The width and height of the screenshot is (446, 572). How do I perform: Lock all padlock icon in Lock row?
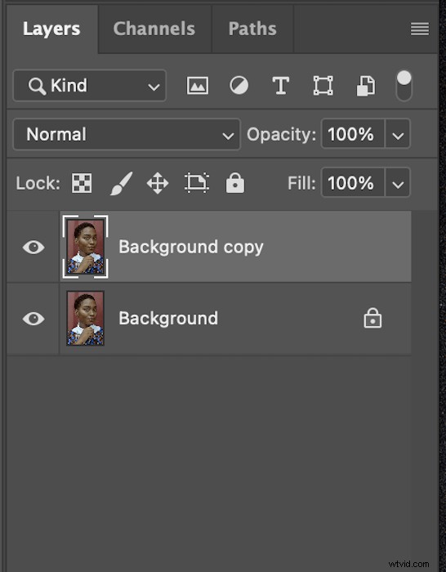[x=235, y=183]
